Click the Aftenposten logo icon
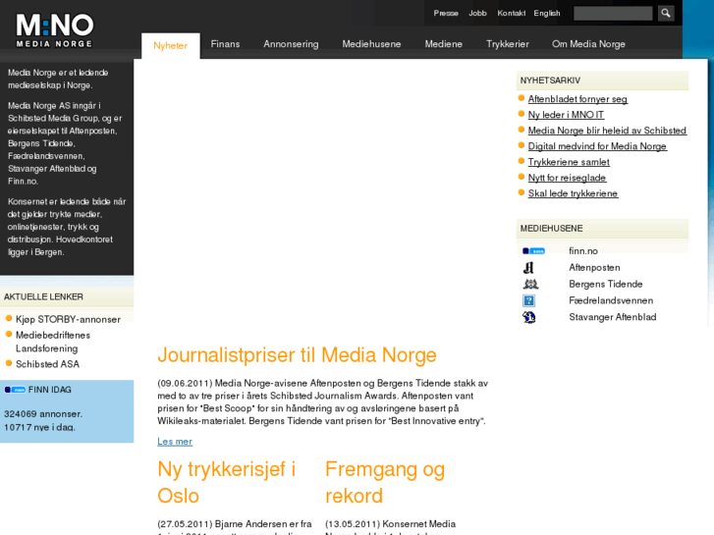The height and width of the screenshot is (535, 714). tap(528, 268)
